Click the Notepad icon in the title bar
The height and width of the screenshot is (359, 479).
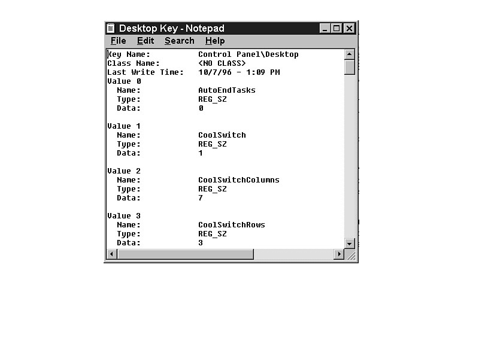tap(111, 28)
